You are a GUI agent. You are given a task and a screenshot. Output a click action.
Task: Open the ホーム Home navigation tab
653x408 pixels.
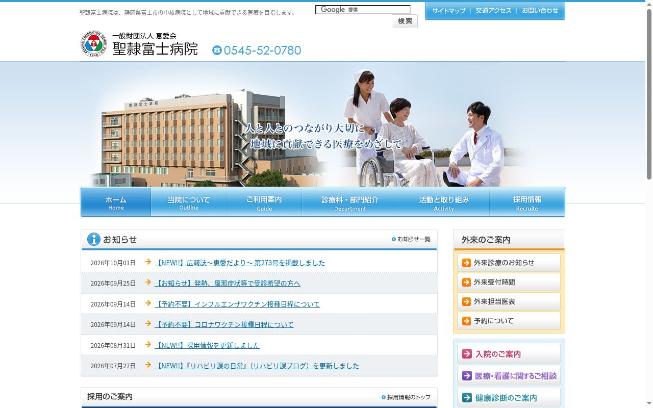116,202
